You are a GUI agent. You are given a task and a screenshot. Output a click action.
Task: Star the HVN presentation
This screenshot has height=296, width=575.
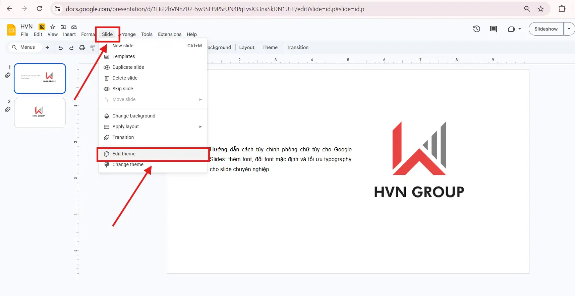[53, 27]
